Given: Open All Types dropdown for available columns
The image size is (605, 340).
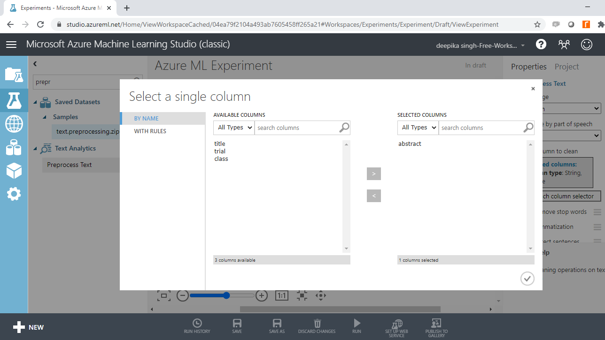Looking at the screenshot, I should click(234, 128).
